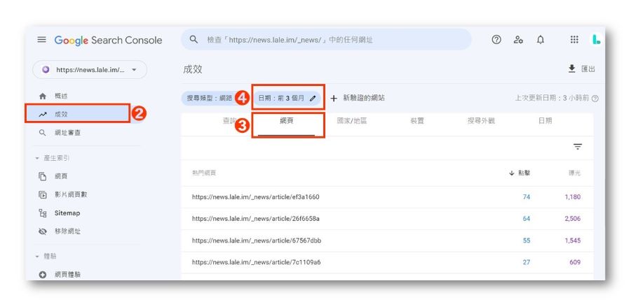This screenshot has height=302, width=631.
Task: Click the search magnifier icon in URL bar
Action: pyautogui.click(x=194, y=40)
